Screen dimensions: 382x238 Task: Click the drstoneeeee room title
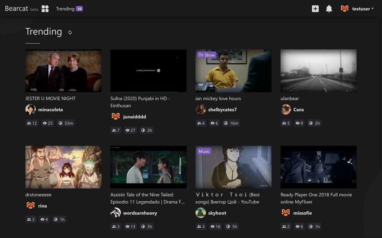click(x=38, y=195)
